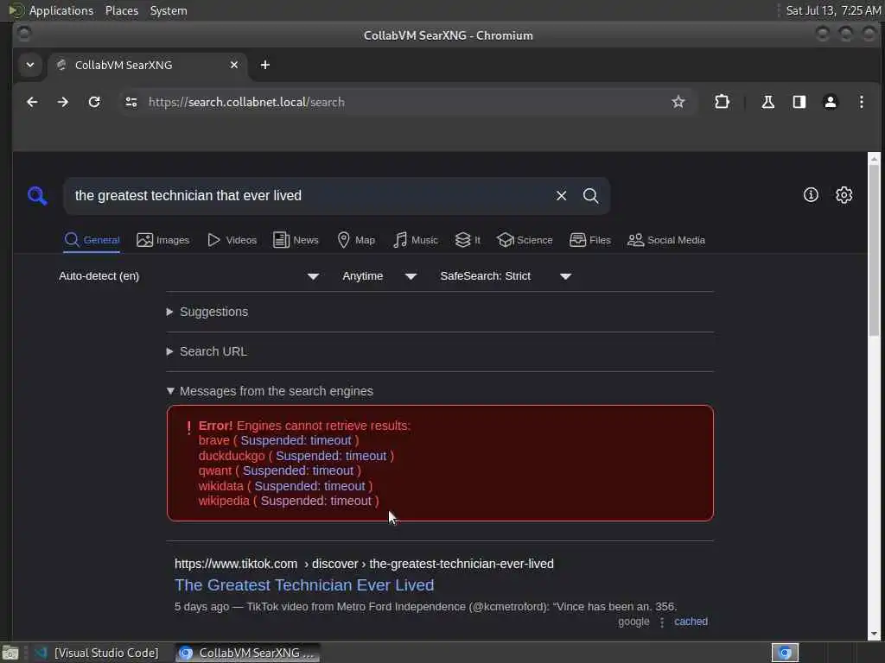This screenshot has width=885, height=663.
Task: Switch to the Videos category
Action: [x=232, y=240]
